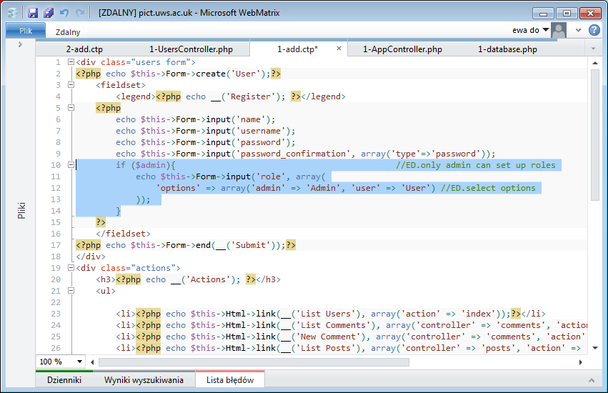The height and width of the screenshot is (393, 608).
Task: Click the closing </fieldset> tag on line 16
Action: point(124,234)
